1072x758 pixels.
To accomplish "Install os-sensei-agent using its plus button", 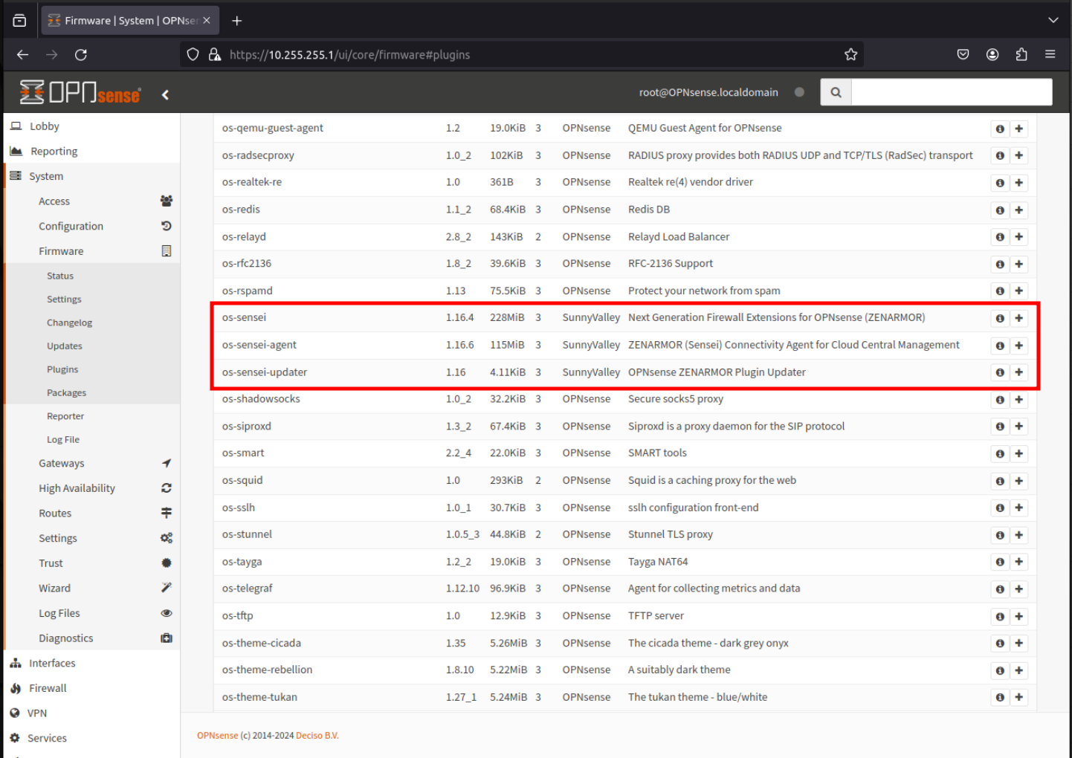I will click(1018, 346).
